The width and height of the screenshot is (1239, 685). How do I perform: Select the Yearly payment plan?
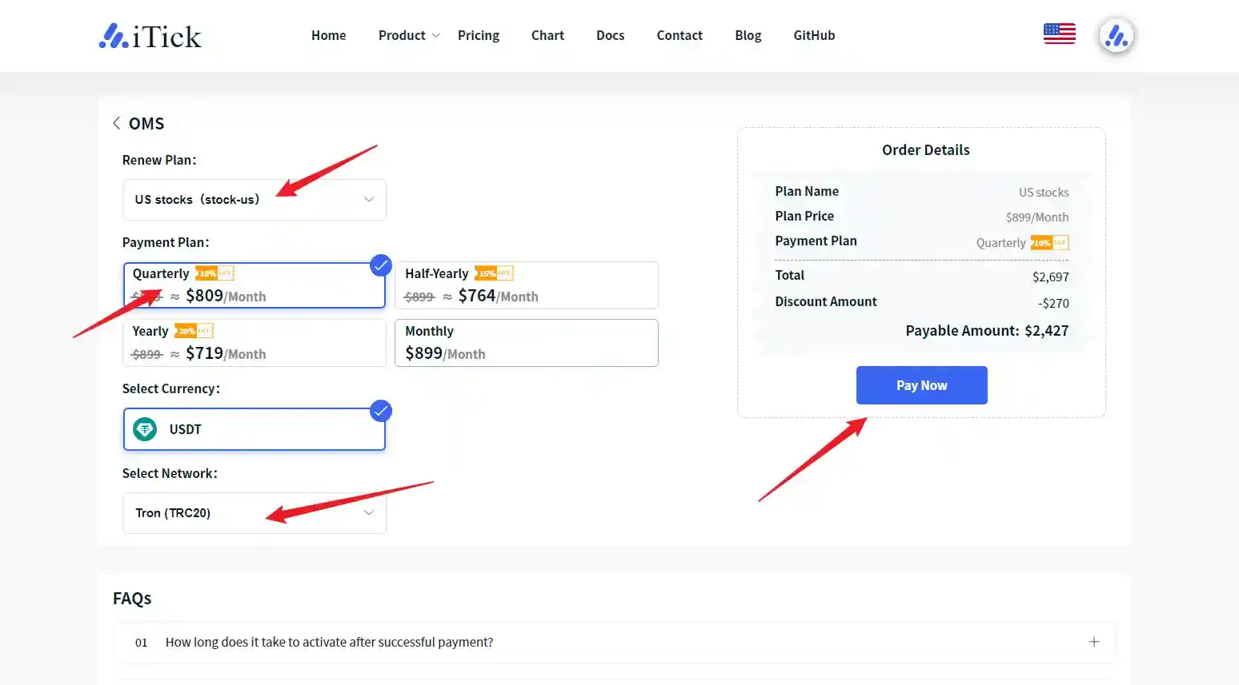pos(254,343)
